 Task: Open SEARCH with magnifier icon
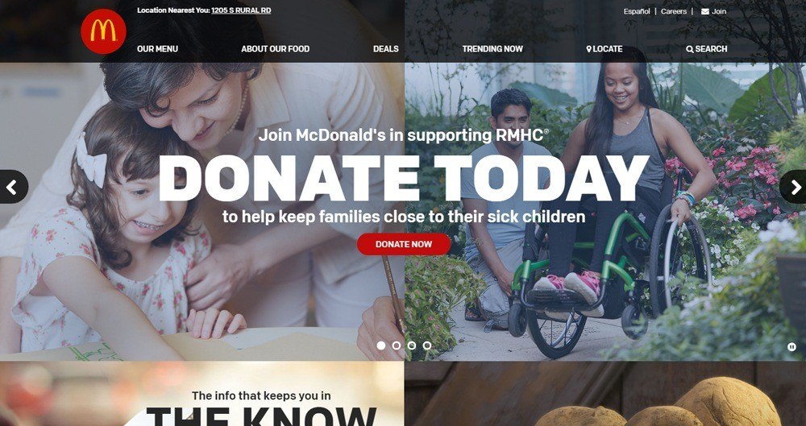point(706,49)
